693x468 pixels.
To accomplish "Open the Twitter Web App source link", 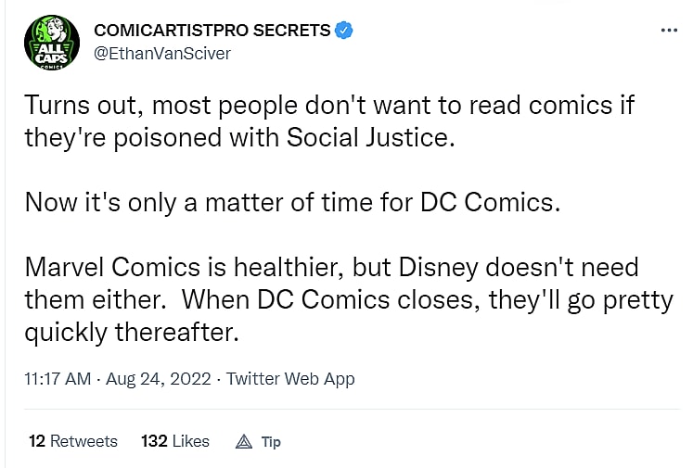I will [x=290, y=379].
